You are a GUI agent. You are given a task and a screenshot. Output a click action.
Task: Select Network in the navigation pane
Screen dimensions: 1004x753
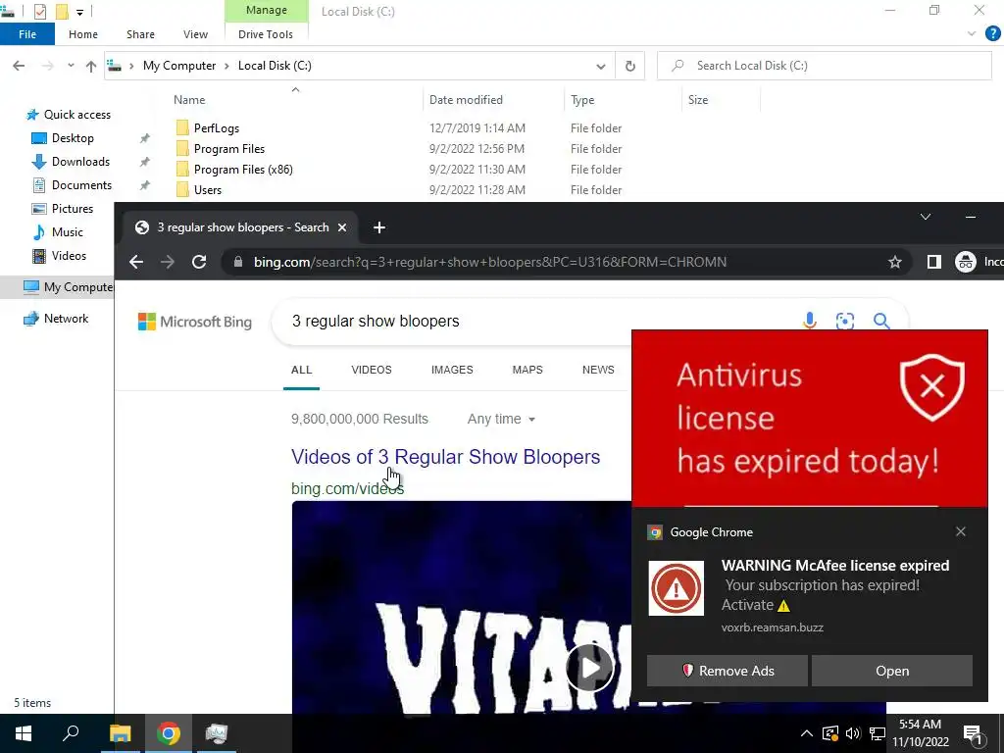(x=66, y=319)
